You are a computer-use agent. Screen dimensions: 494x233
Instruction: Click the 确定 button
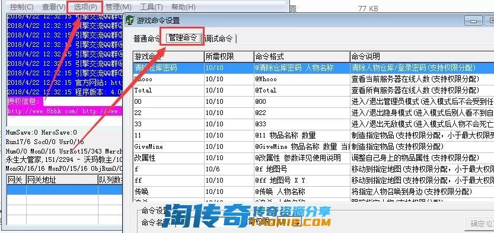tap(481, 224)
